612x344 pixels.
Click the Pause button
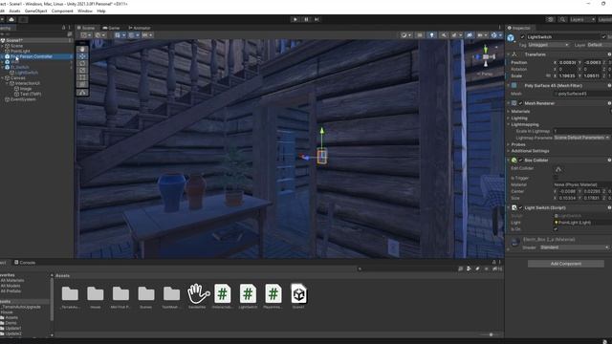306,19
